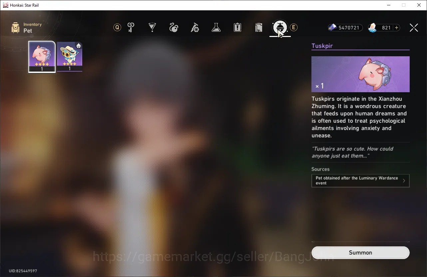Image resolution: width=427 pixels, height=277 pixels.
Task: Click the 'Tuskpirs are so cute' quote
Action: [x=352, y=152]
